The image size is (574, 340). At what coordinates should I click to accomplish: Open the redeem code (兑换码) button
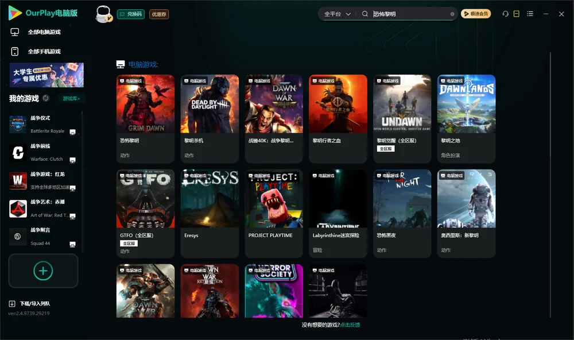(x=131, y=14)
